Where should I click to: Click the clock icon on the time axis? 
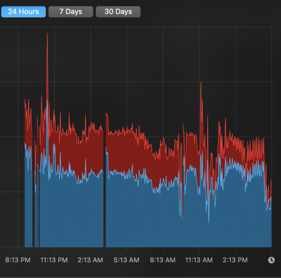(271, 260)
